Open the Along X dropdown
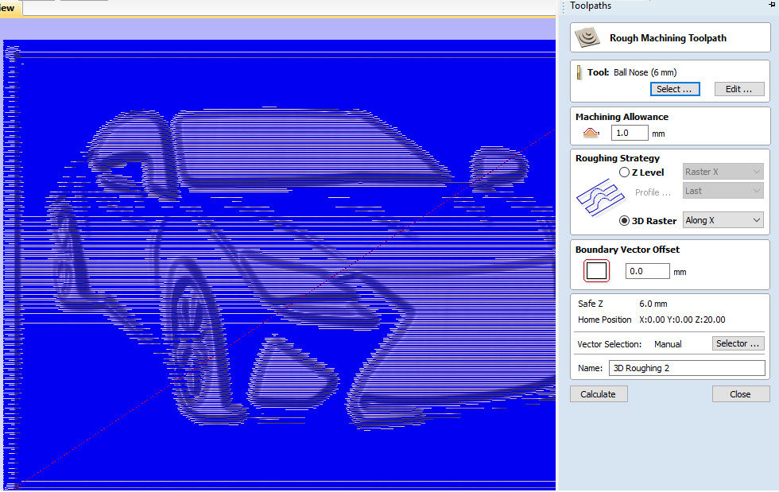The width and height of the screenshot is (779, 492). [x=723, y=220]
